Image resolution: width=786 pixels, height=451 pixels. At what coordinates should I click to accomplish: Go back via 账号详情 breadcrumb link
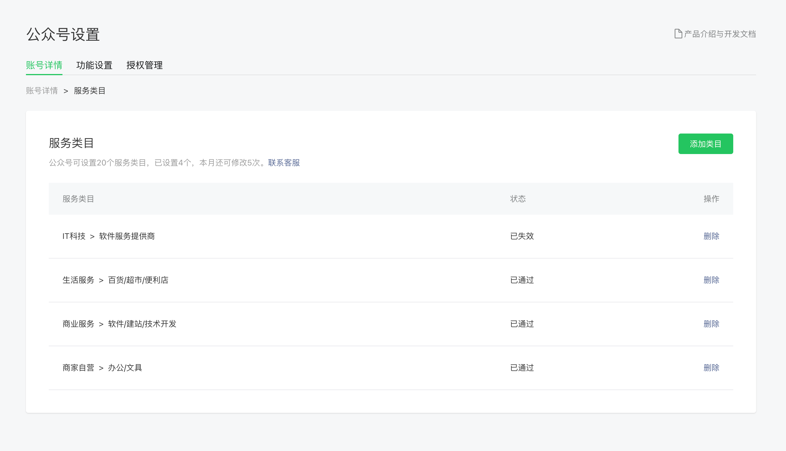42,91
